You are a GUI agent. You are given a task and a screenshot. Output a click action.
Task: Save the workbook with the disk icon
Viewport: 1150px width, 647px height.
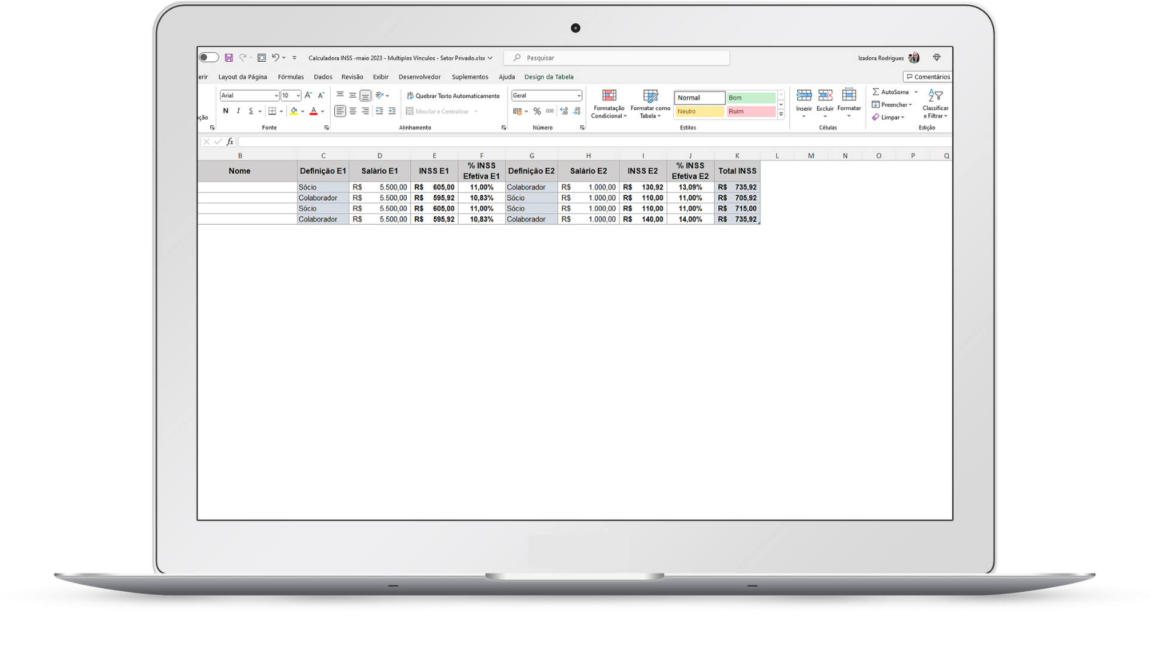(229, 58)
